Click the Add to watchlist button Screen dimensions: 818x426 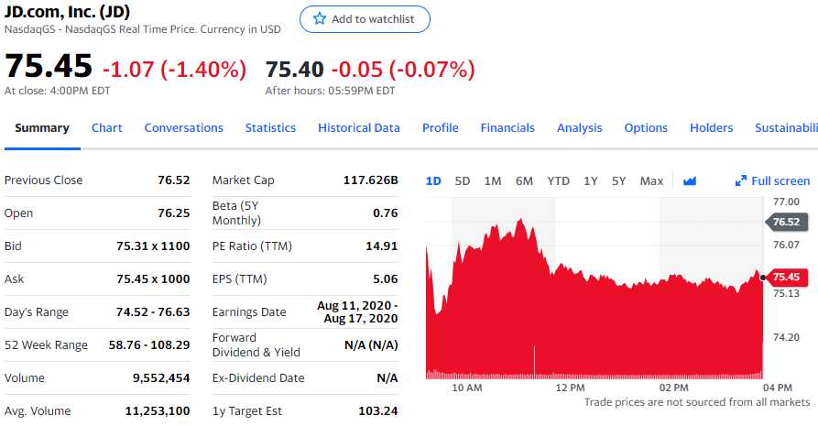365,19
